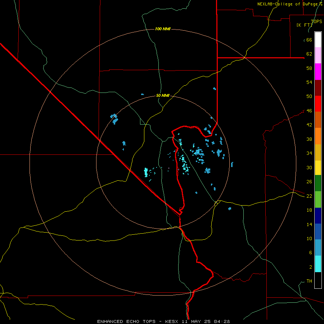Click the 54 value on the legend scale

point(309,82)
